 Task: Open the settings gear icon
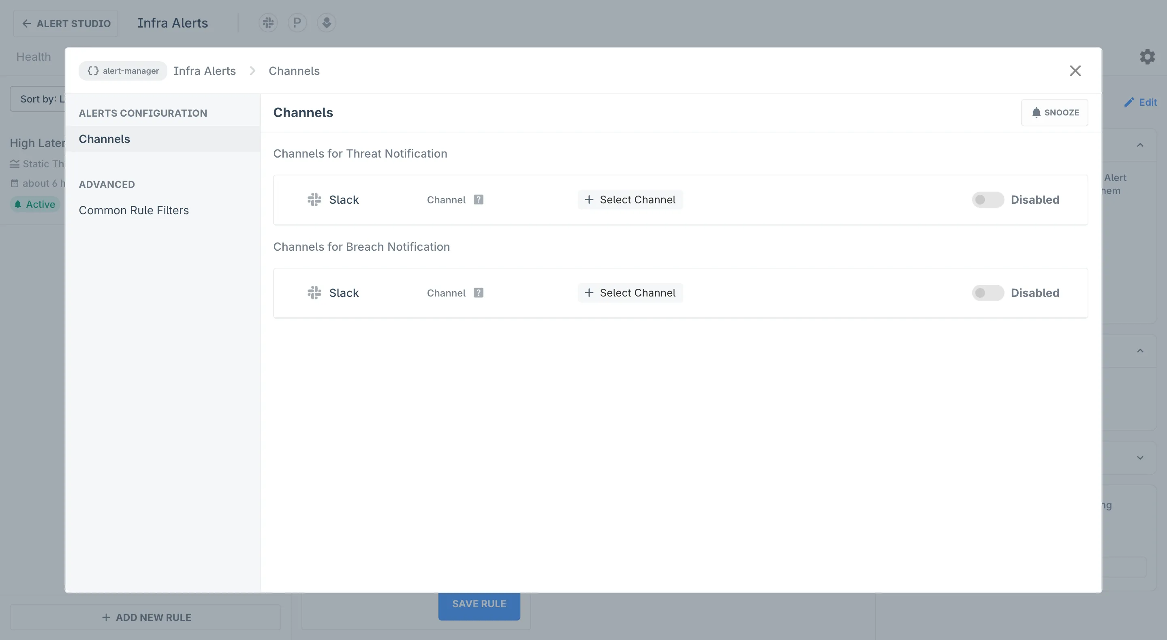click(x=1147, y=57)
